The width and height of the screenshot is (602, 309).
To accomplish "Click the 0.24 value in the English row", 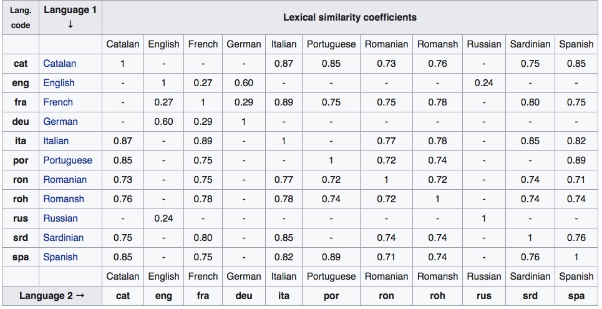I will click(x=484, y=82).
